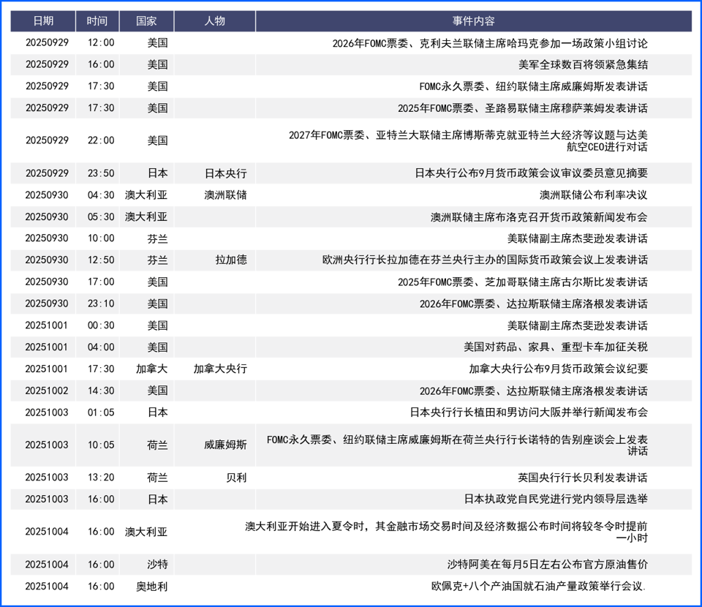Click time cell 23:50

(101, 173)
